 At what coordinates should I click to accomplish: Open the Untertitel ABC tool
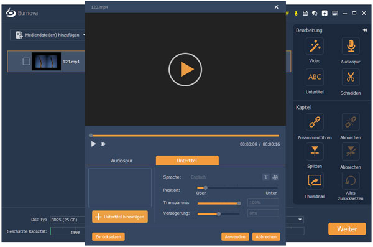[315, 77]
